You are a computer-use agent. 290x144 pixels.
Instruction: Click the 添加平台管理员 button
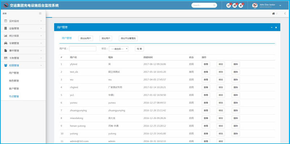point(128,38)
